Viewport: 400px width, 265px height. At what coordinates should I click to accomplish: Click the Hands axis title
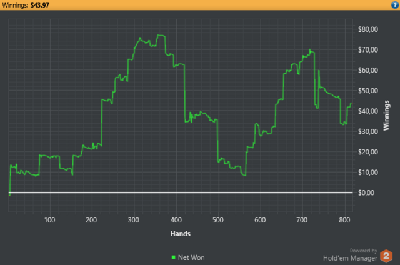click(x=181, y=234)
